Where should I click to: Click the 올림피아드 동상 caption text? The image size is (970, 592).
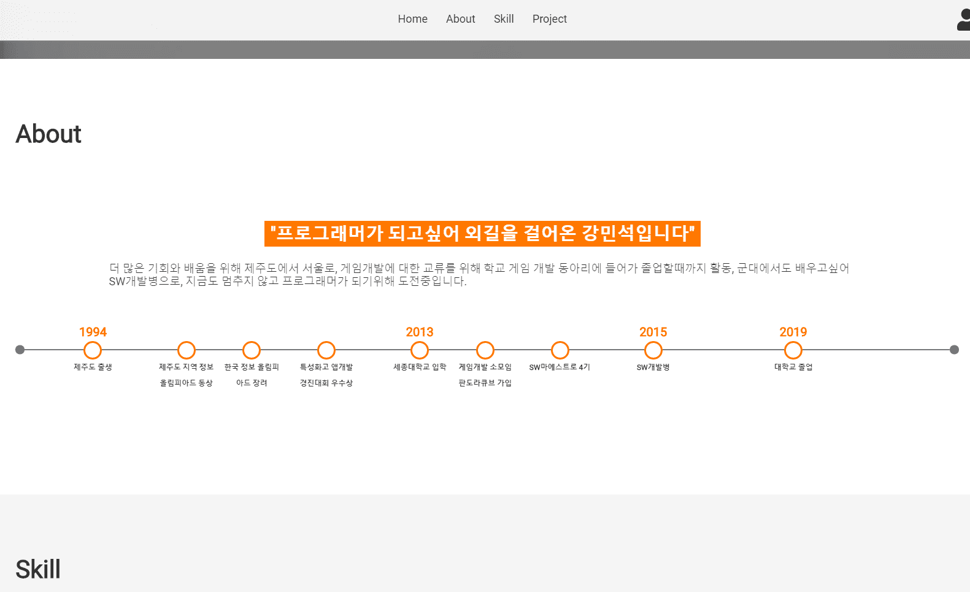tap(187, 383)
